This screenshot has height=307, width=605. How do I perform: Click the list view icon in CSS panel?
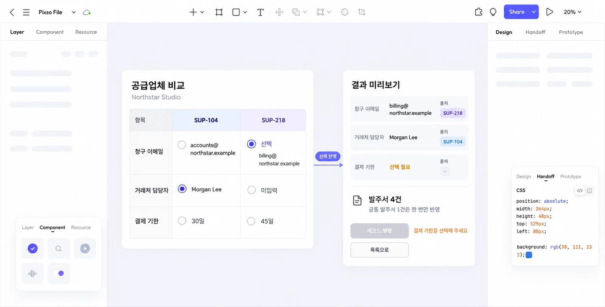589,190
